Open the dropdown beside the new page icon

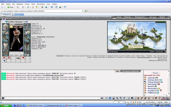point(4,7)
